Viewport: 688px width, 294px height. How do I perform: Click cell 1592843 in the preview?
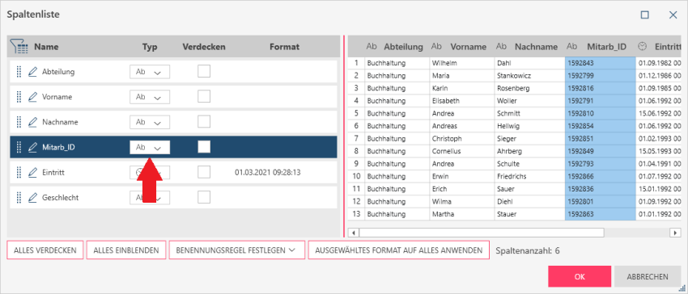pyautogui.click(x=600, y=63)
